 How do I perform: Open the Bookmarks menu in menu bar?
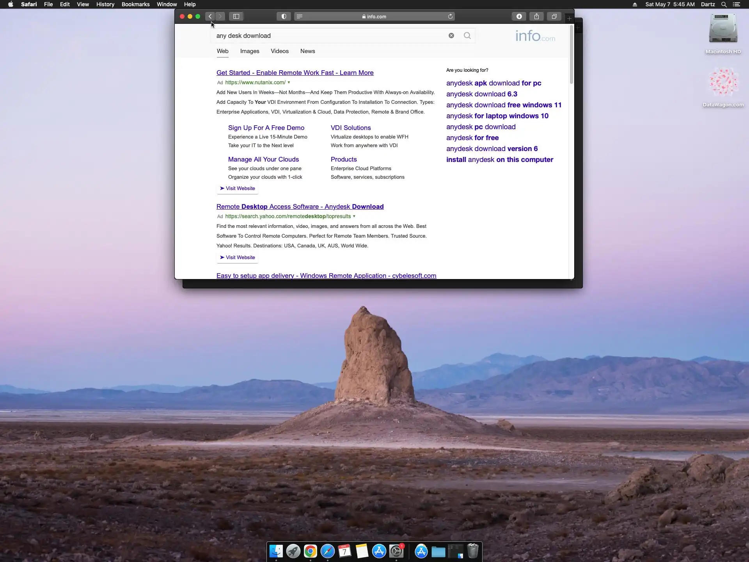point(135,4)
